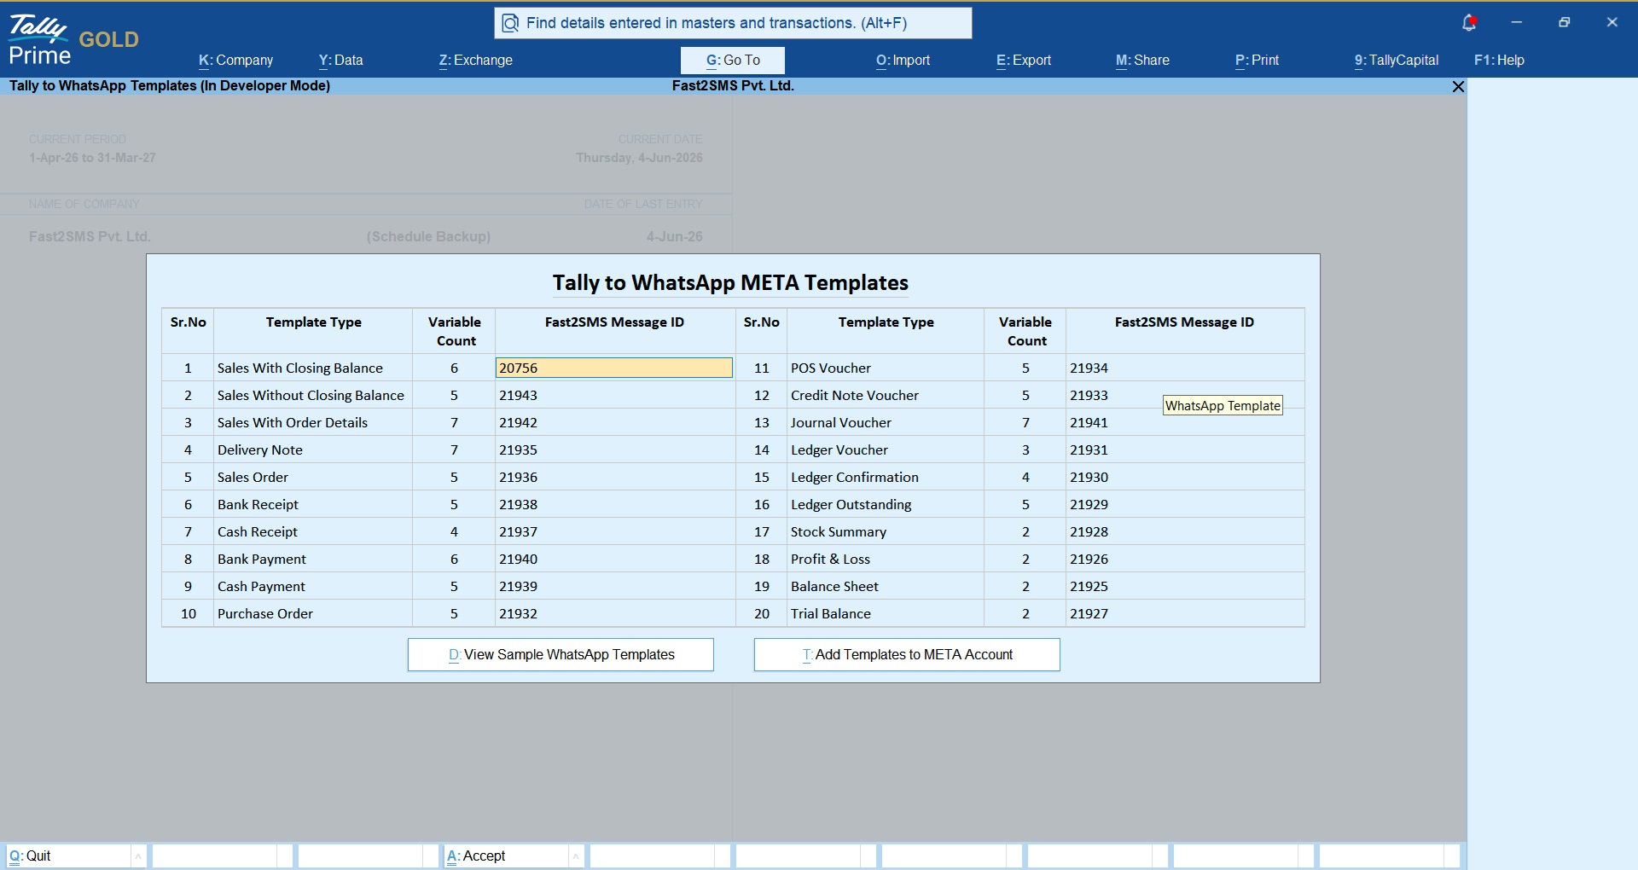
Task: Open F1: Help menu
Action: pos(1499,60)
